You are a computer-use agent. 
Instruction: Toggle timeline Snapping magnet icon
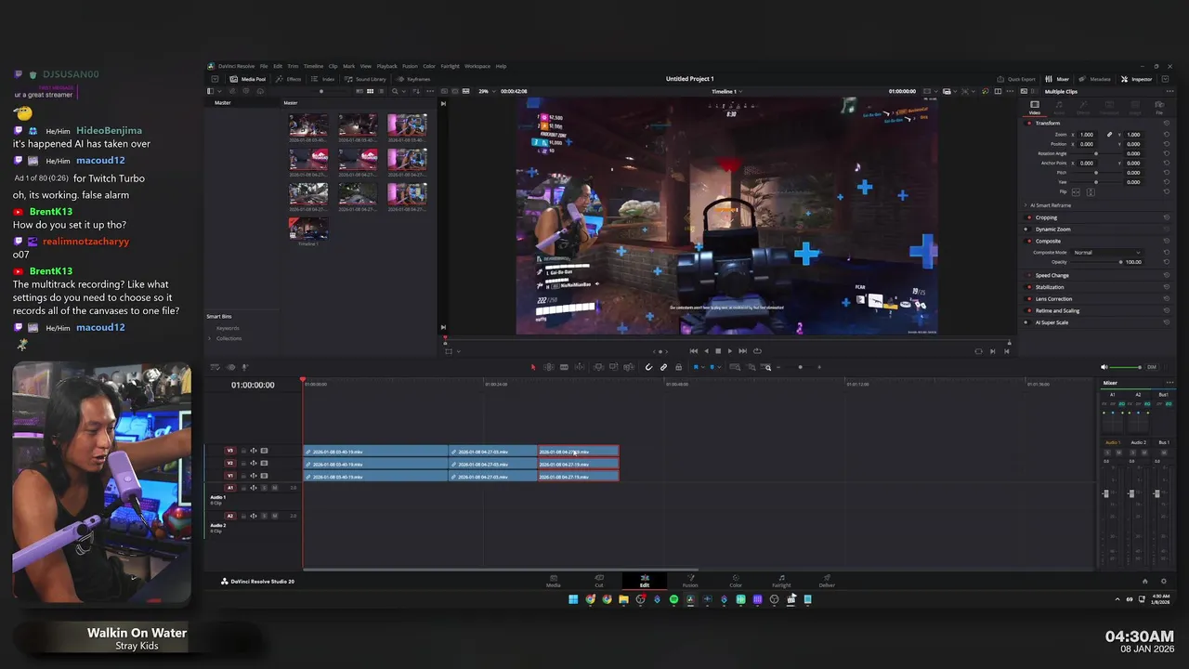pyautogui.click(x=648, y=367)
